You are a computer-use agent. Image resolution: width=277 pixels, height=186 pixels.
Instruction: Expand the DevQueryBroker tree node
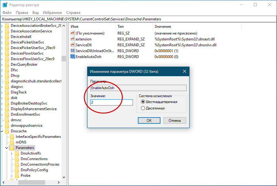2,64
